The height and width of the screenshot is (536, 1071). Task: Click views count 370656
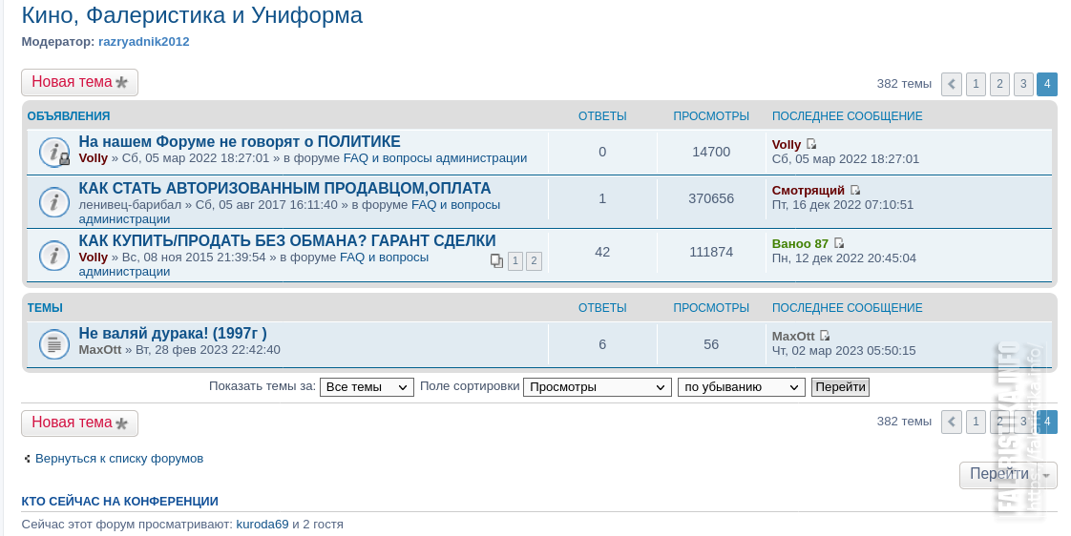coord(711,198)
